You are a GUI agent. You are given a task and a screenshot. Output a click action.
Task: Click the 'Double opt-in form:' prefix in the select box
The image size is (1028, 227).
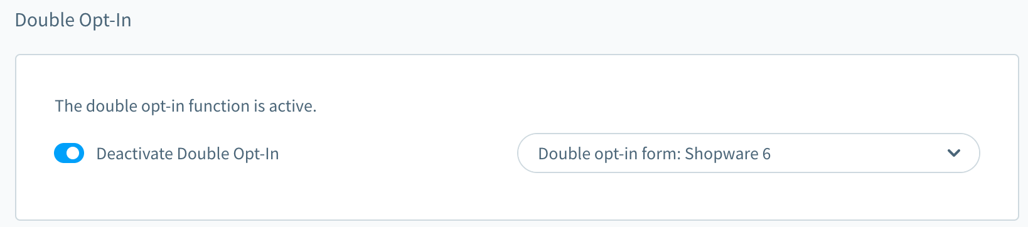click(609, 154)
